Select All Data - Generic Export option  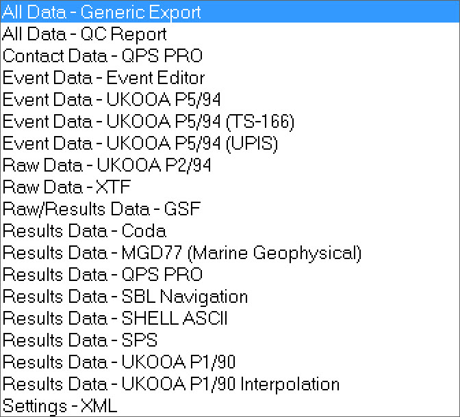click(101, 12)
